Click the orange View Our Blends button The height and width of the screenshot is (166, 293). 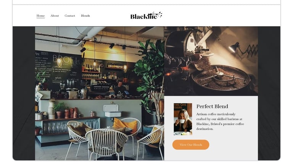[x=191, y=145]
